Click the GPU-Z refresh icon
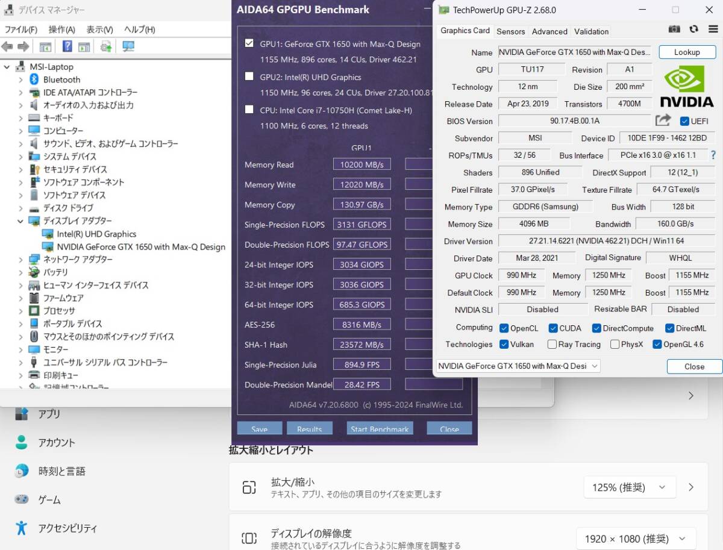Screen dimensions: 723x550 (x=693, y=29)
